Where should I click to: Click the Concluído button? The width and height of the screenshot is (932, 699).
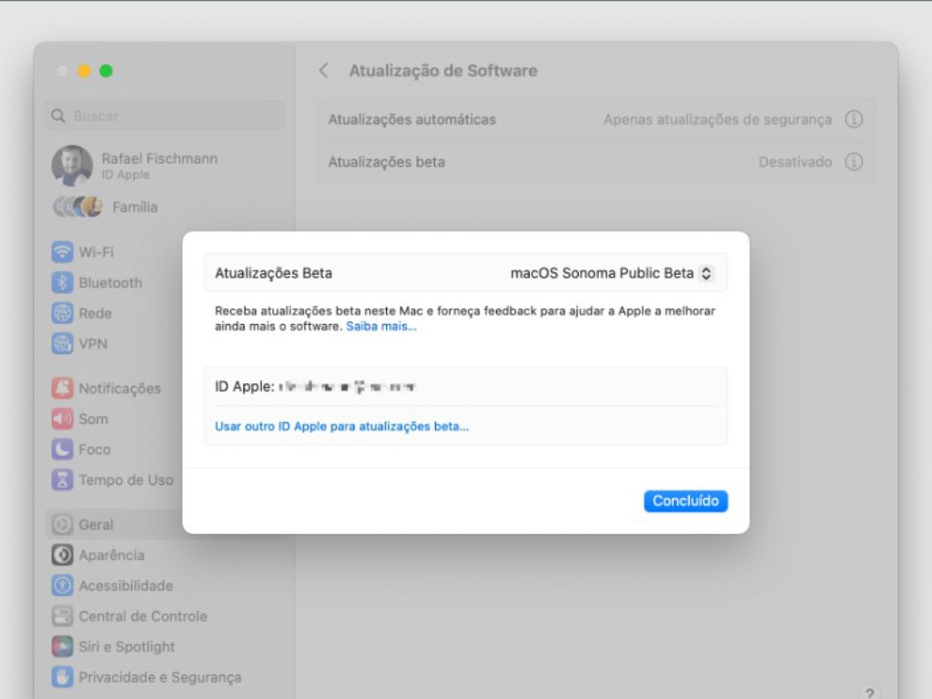point(685,501)
